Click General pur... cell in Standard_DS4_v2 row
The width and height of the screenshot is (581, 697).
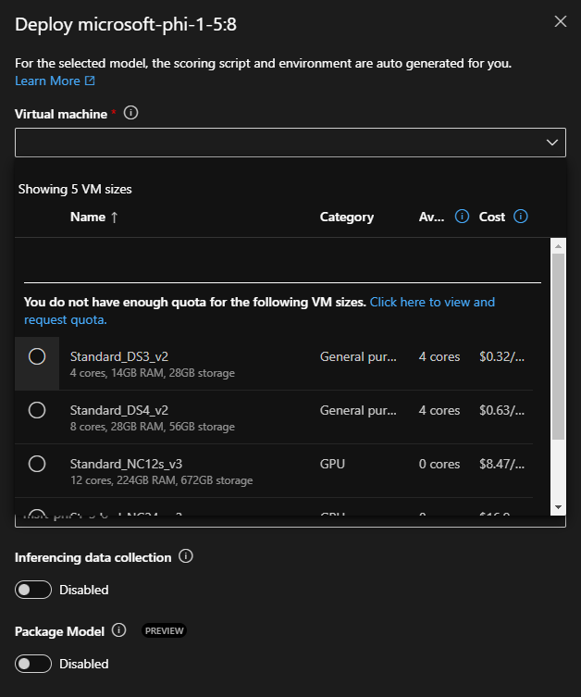coord(358,410)
